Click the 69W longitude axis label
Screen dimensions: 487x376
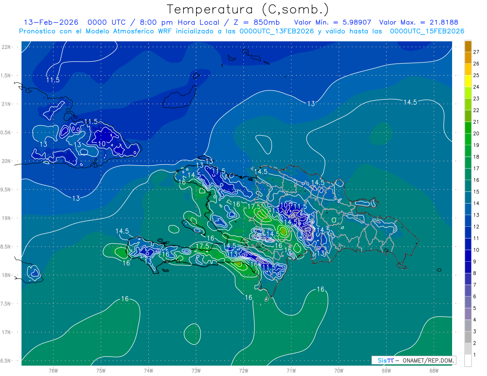click(x=386, y=371)
